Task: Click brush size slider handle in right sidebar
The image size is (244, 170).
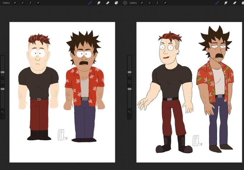Action: [x=130, y=72]
